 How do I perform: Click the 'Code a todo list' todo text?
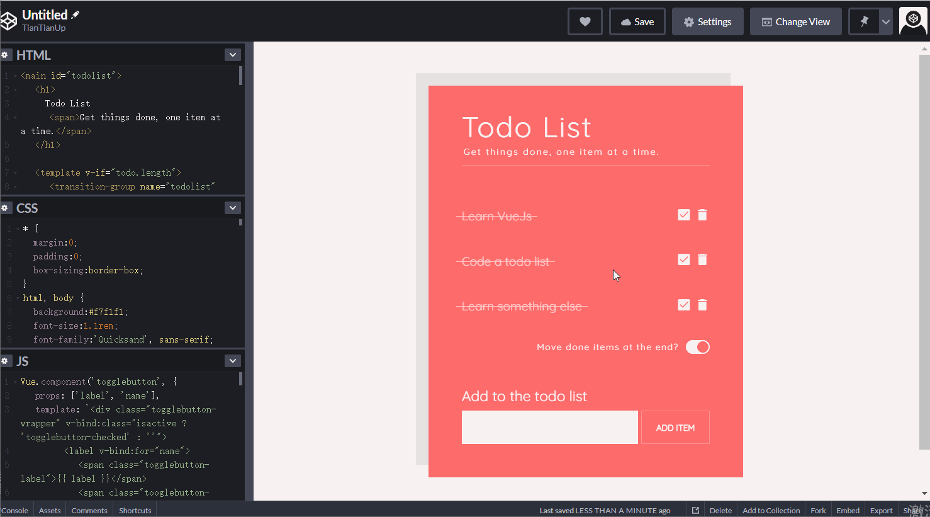pos(506,261)
